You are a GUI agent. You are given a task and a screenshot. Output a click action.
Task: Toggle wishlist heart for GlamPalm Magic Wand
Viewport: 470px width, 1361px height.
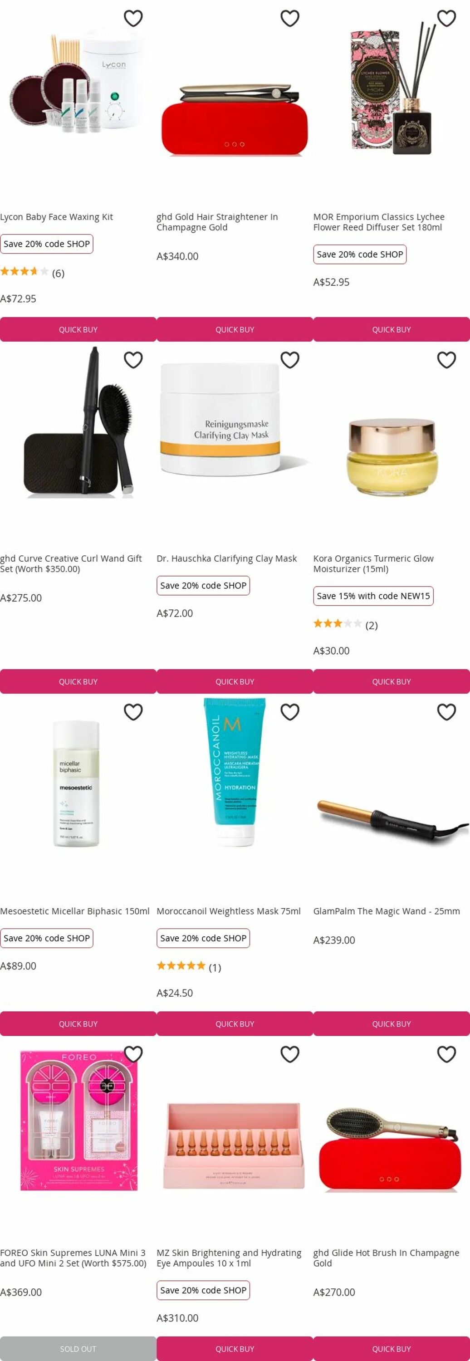[447, 712]
